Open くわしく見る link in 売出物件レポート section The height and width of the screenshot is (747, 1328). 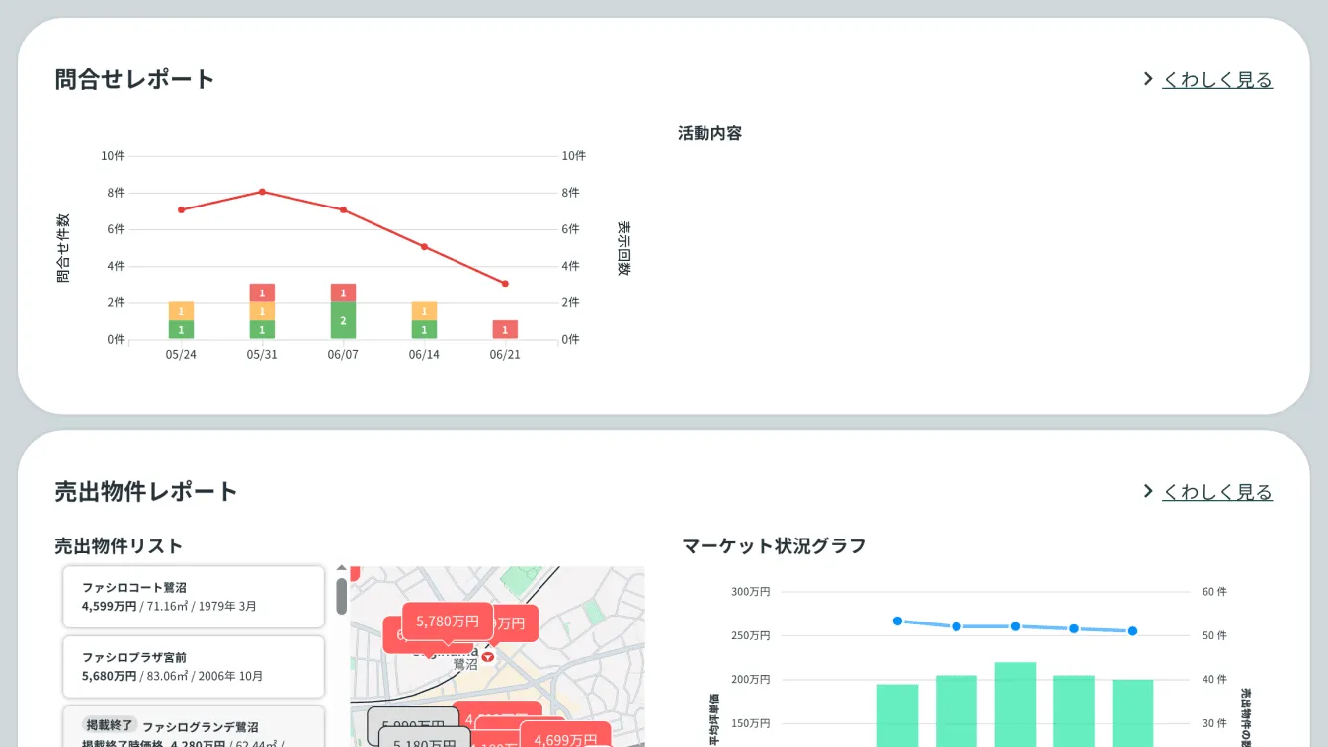click(x=1217, y=492)
